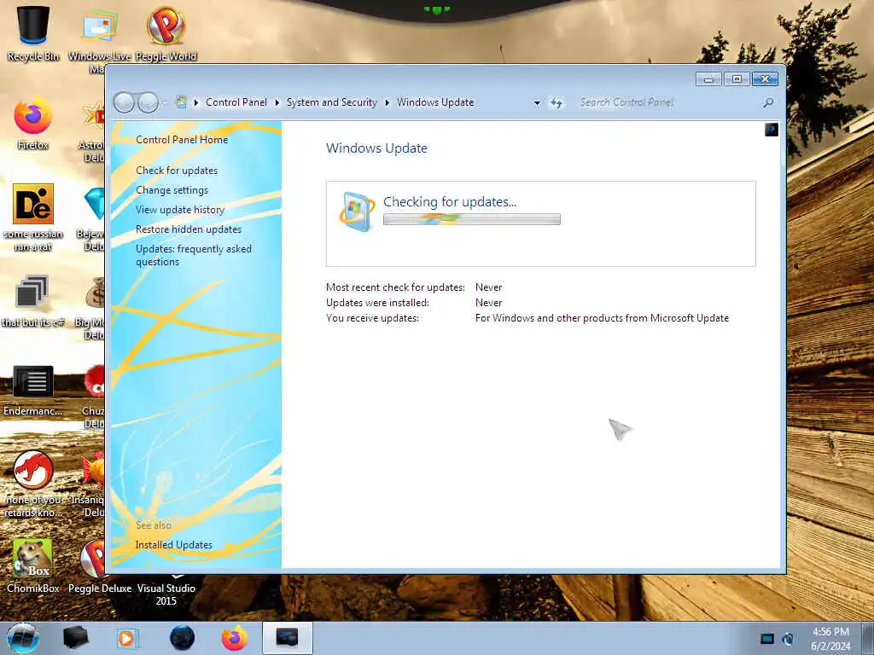This screenshot has width=874, height=655.
Task: Click the Windows Update tray icon
Action: click(x=788, y=639)
